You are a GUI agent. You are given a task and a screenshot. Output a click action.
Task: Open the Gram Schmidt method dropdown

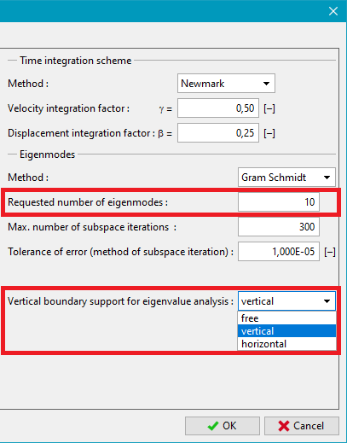pyautogui.click(x=286, y=178)
